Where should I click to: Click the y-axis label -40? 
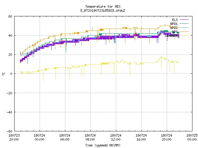[10, 112]
